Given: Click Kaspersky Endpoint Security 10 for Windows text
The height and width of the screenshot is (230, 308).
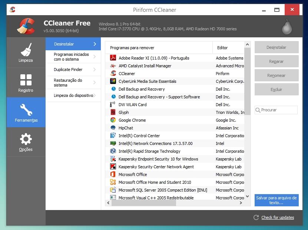Looking at the screenshot, I should 158,159.
